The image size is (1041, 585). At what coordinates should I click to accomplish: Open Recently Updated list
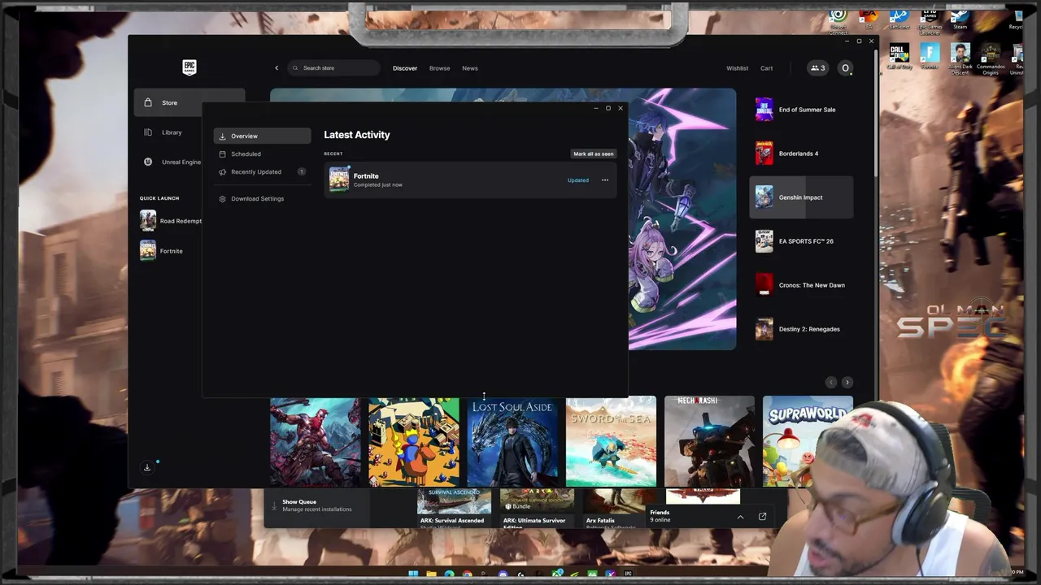tap(262, 172)
